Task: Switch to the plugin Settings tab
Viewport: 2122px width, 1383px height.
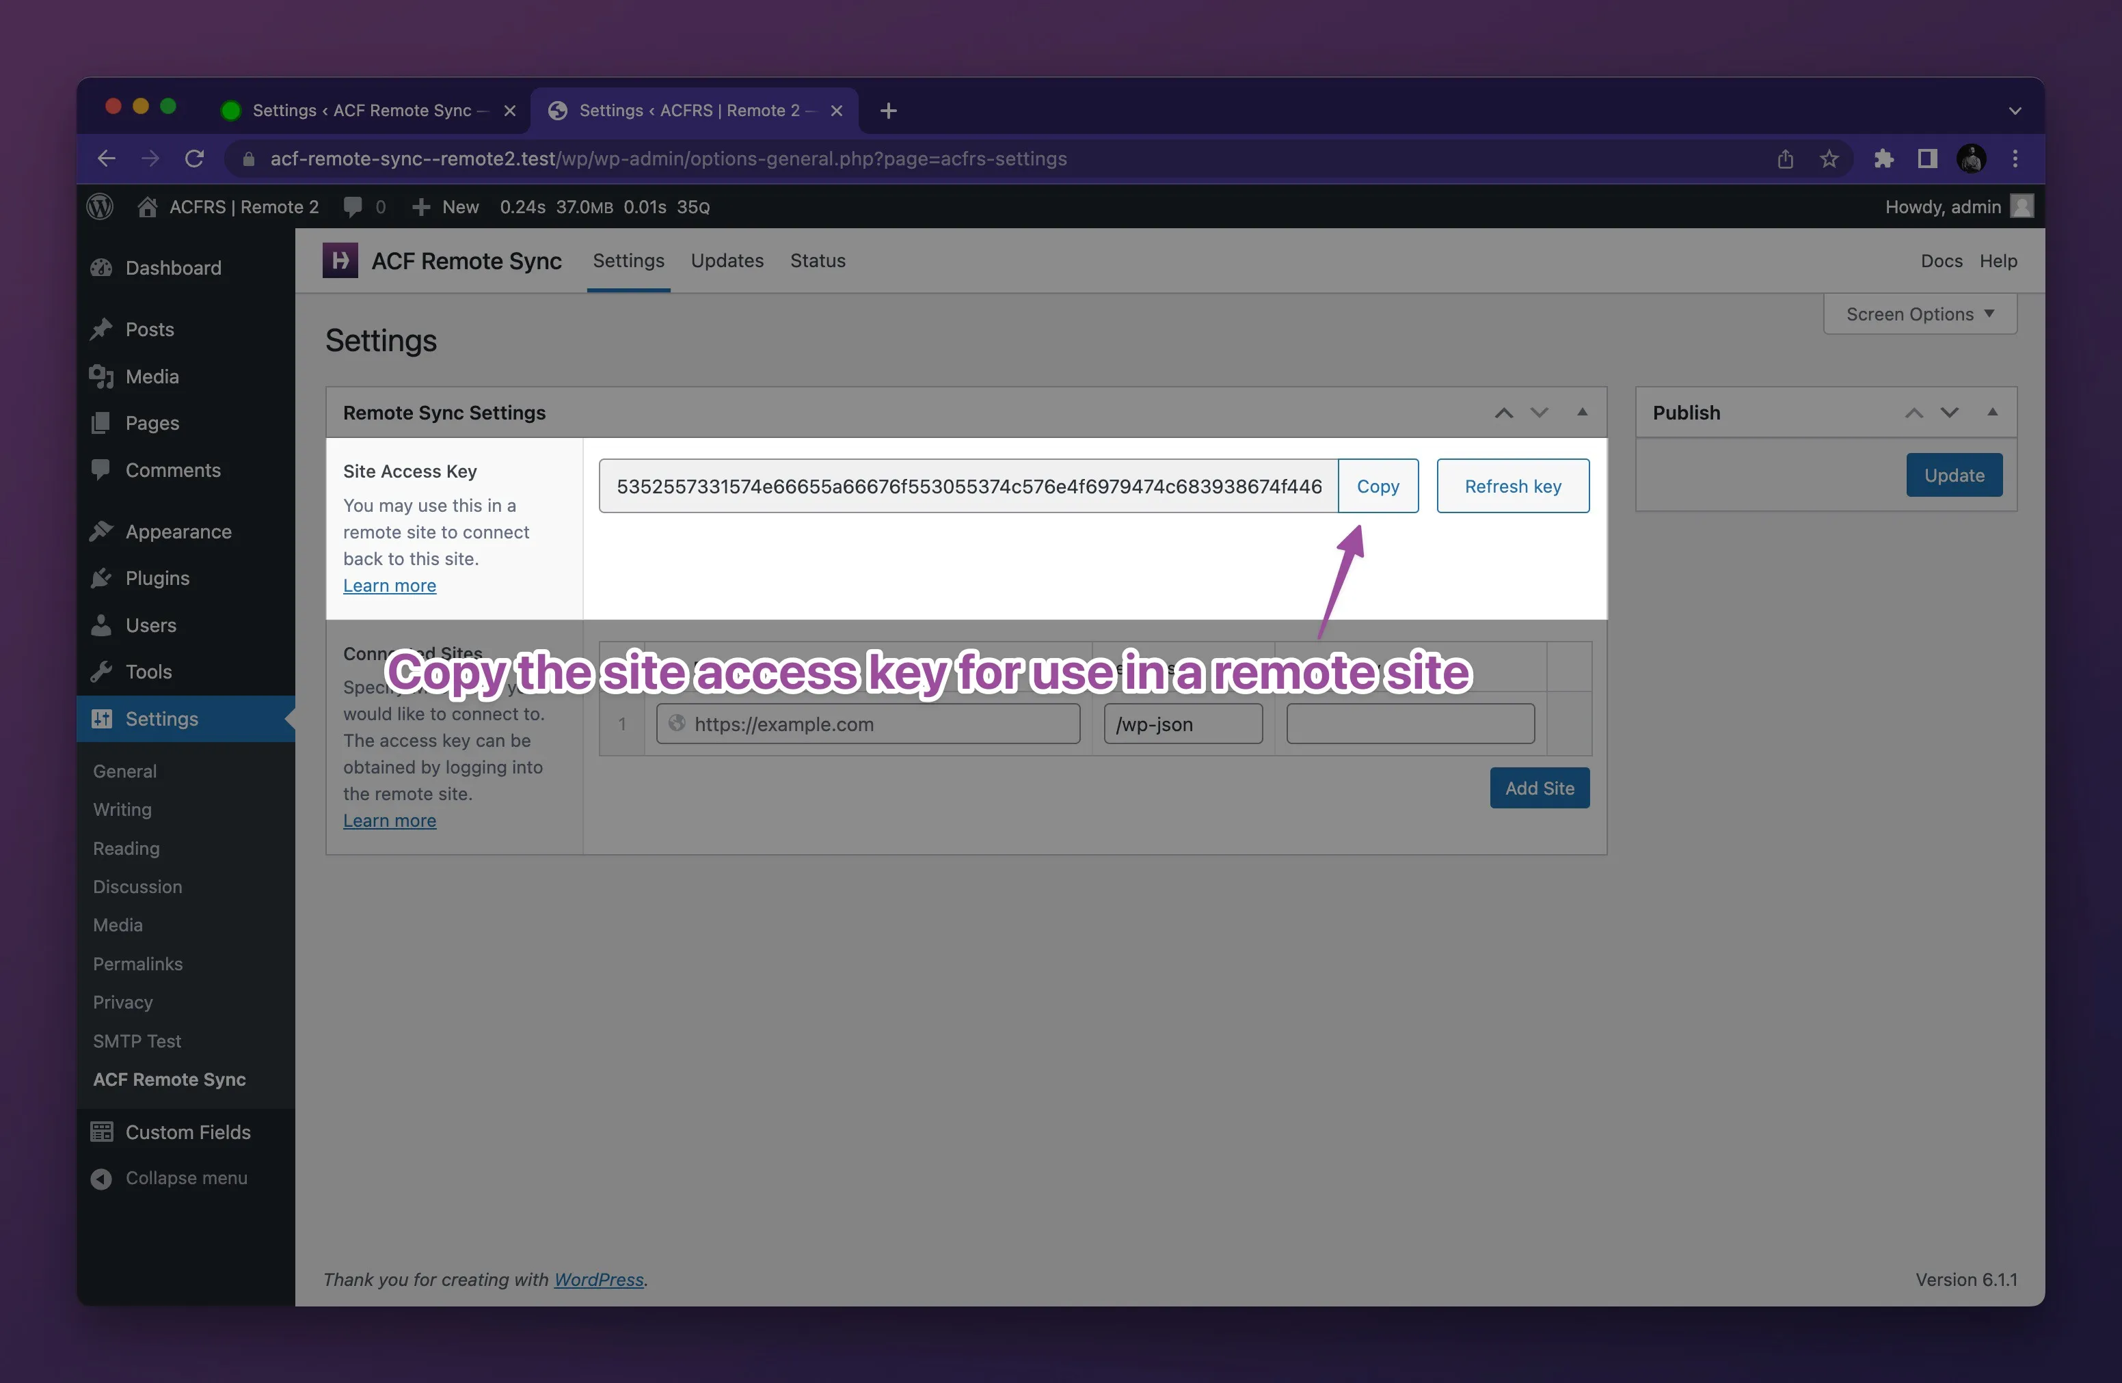Action: pyautogui.click(x=628, y=260)
